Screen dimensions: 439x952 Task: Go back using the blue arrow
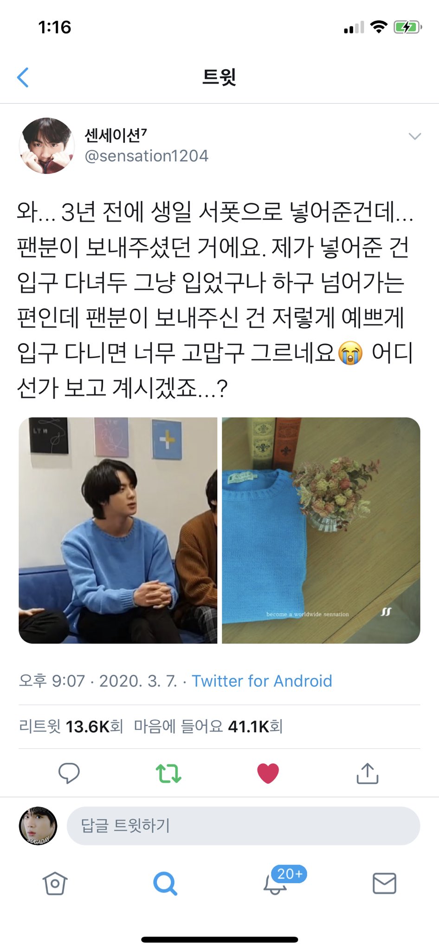click(23, 77)
